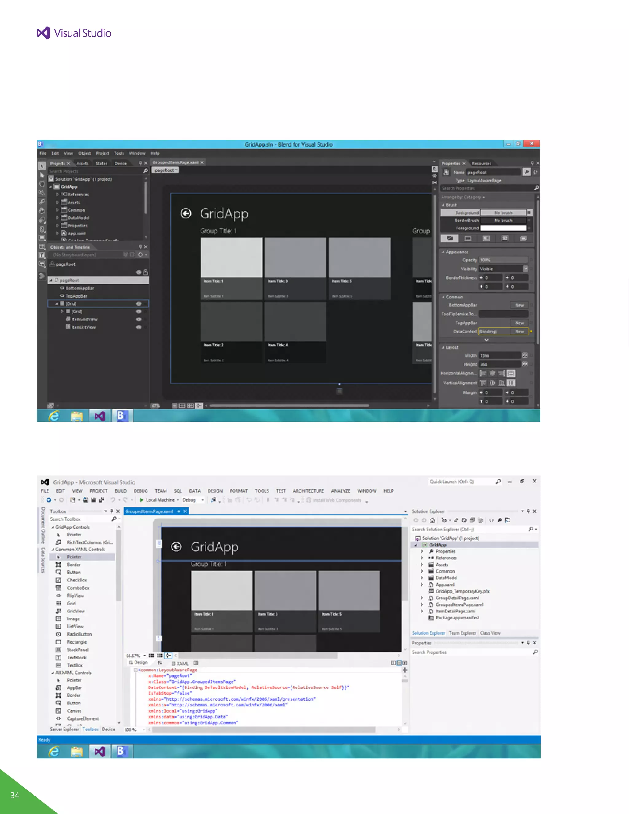Click the Home icon in Solution Explorer
This screenshot has height=814, width=629.
(432, 520)
